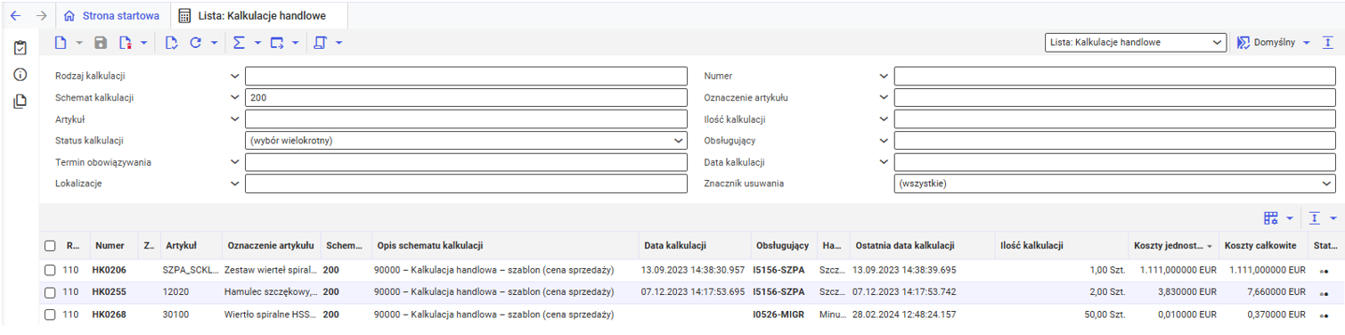Tick the checkbox for row HK0206
Screen dimensions: 1345x335
(x=50, y=268)
